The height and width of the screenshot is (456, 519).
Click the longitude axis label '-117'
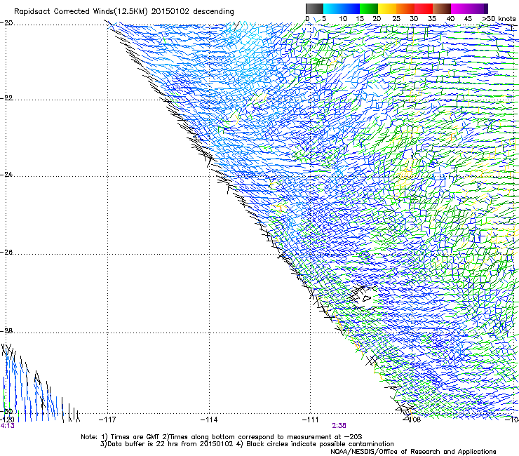click(107, 420)
